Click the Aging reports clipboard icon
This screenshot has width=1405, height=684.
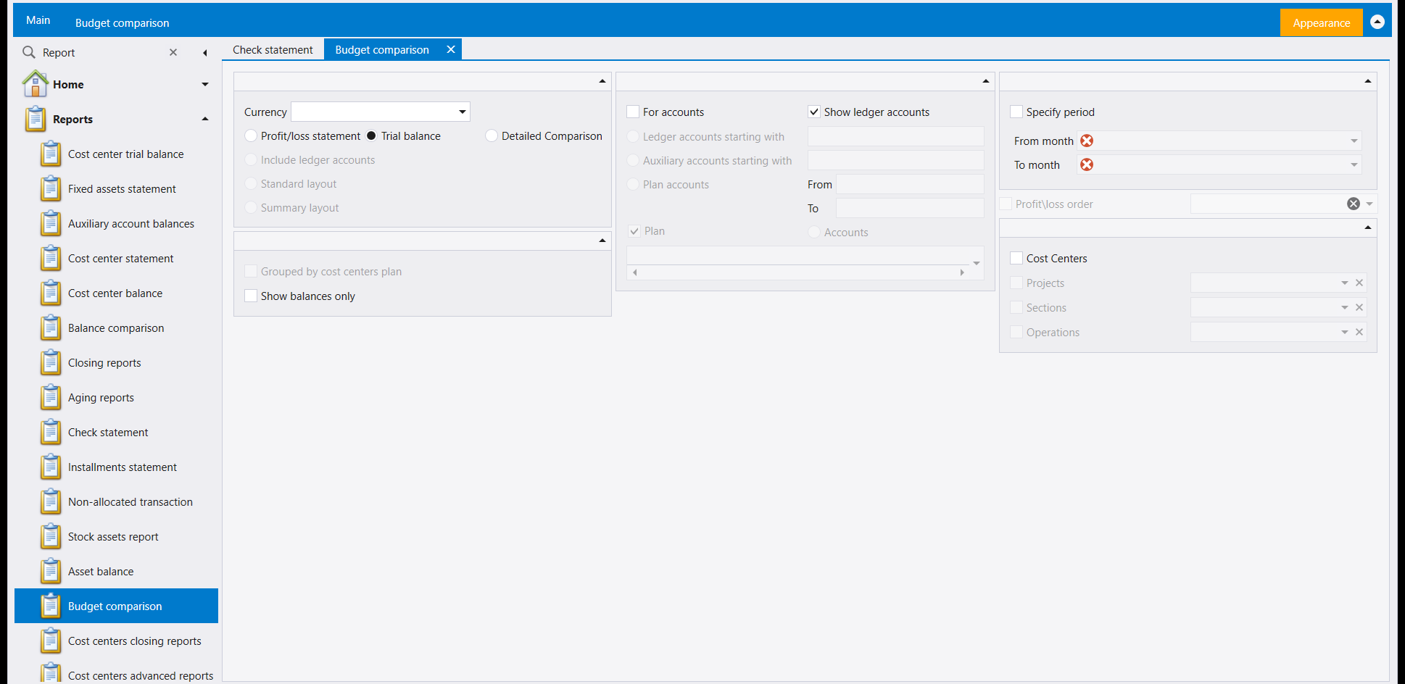point(51,397)
